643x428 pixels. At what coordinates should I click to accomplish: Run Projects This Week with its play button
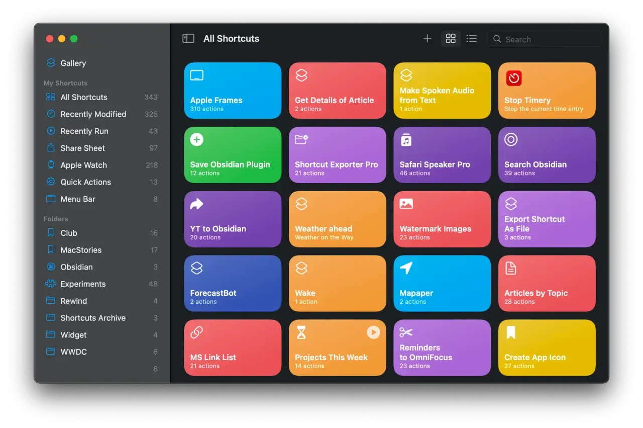(373, 332)
